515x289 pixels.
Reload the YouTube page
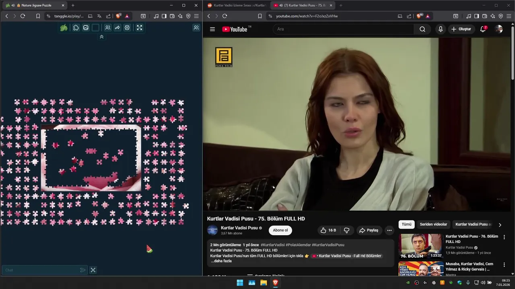pyautogui.click(x=225, y=16)
